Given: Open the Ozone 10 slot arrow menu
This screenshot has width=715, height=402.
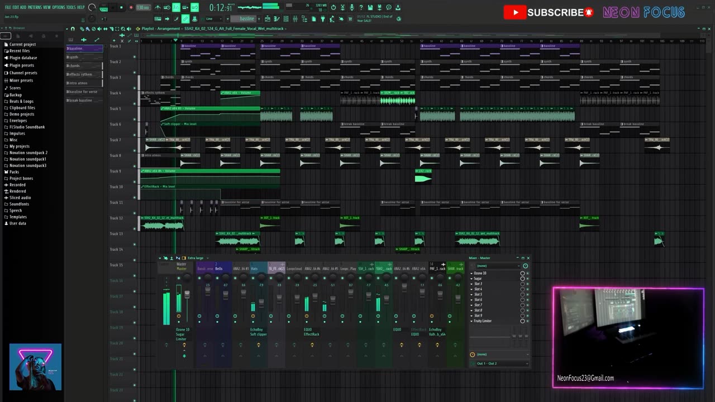Looking at the screenshot, I should [471, 273].
